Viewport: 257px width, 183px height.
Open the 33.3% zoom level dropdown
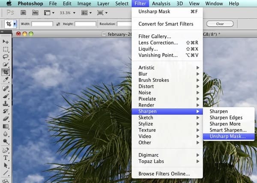pos(68,13)
